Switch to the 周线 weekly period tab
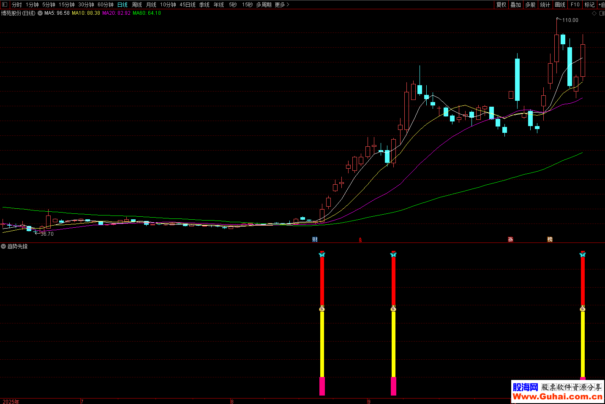This screenshot has width=605, height=404. 137,5
